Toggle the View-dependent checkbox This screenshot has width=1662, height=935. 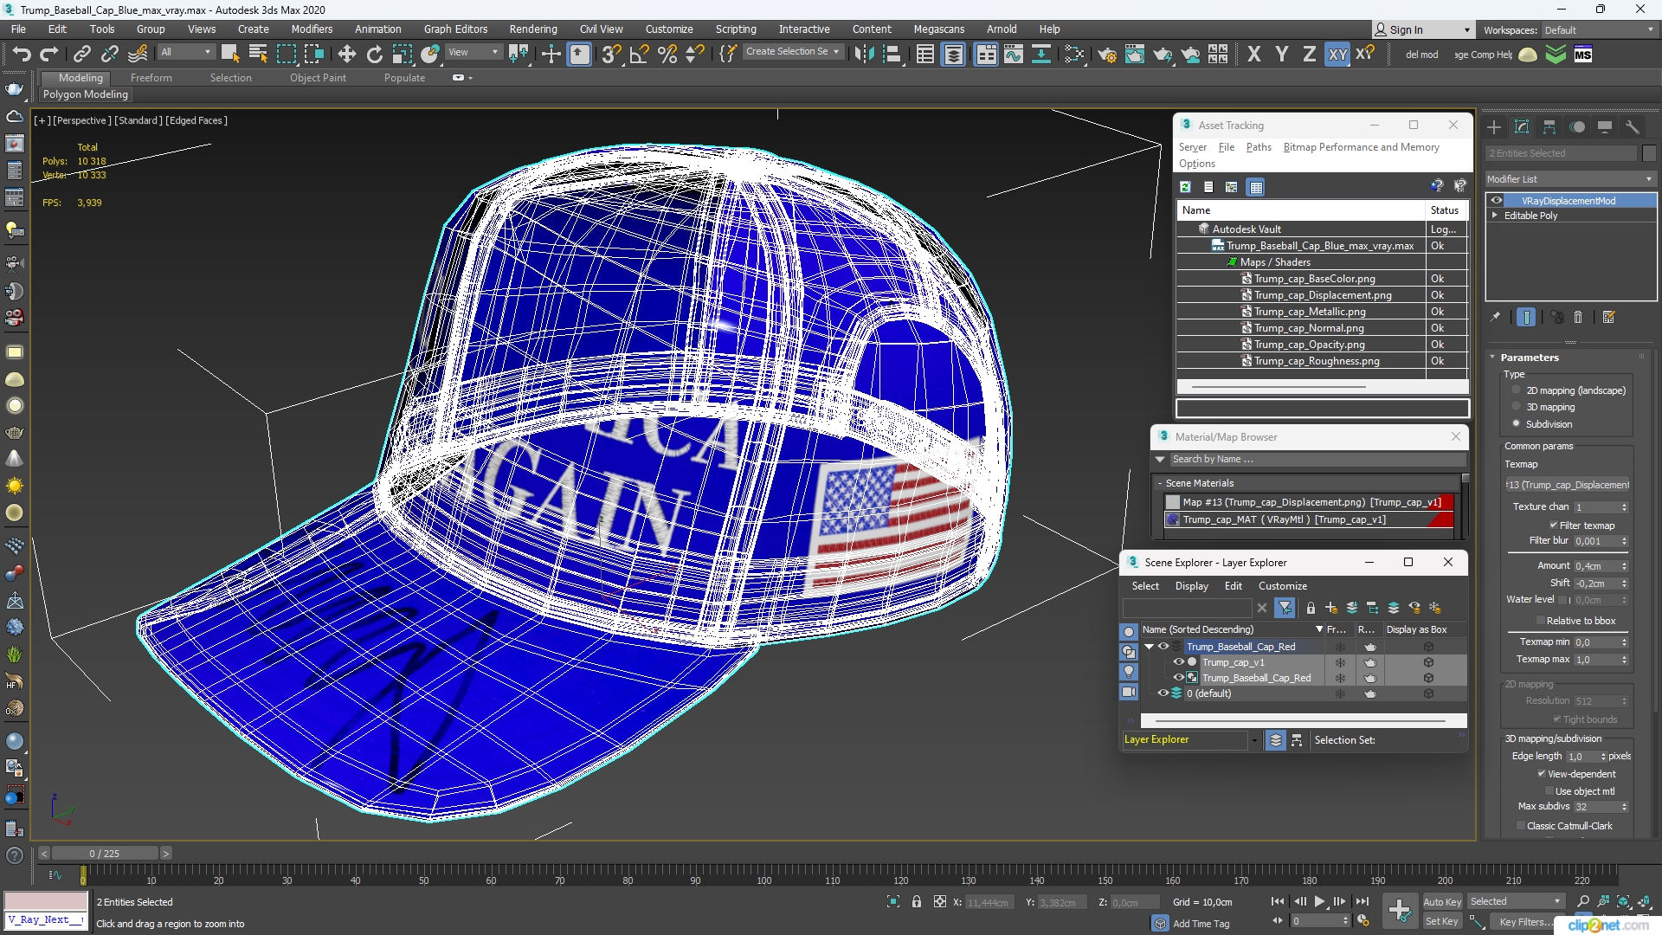[1542, 773]
